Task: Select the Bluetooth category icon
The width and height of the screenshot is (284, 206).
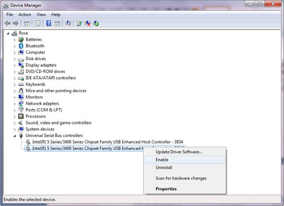Action: 21,46
